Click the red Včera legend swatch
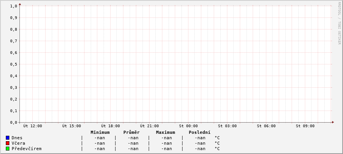This screenshot has width=343, height=154. tap(8, 143)
